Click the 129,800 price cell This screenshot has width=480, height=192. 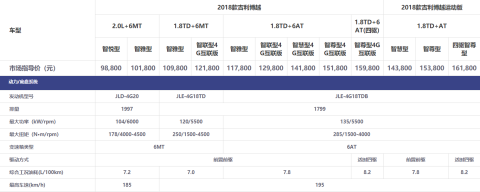click(x=271, y=68)
